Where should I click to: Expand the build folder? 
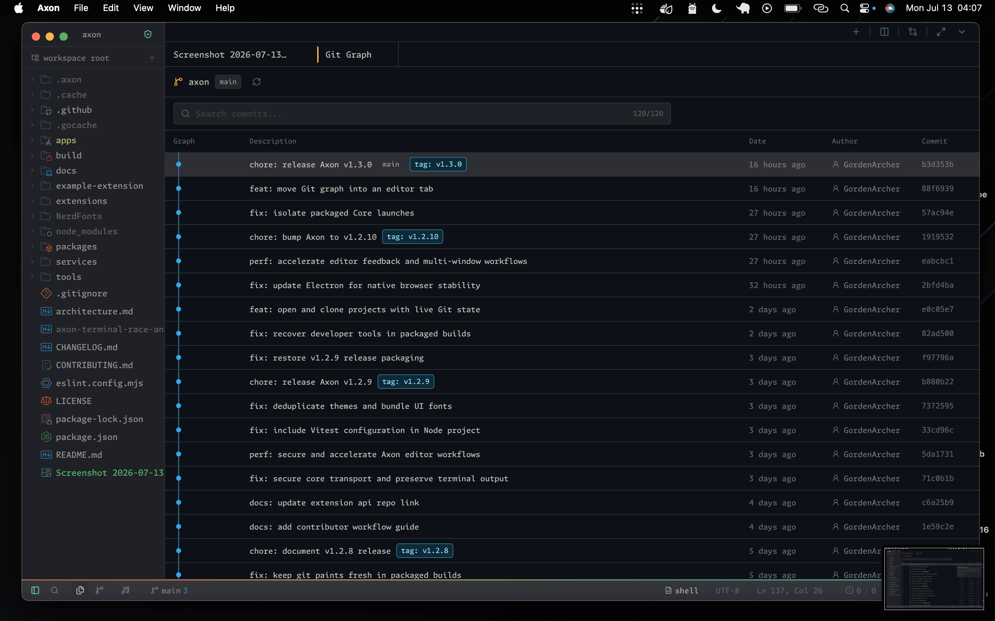tap(69, 155)
